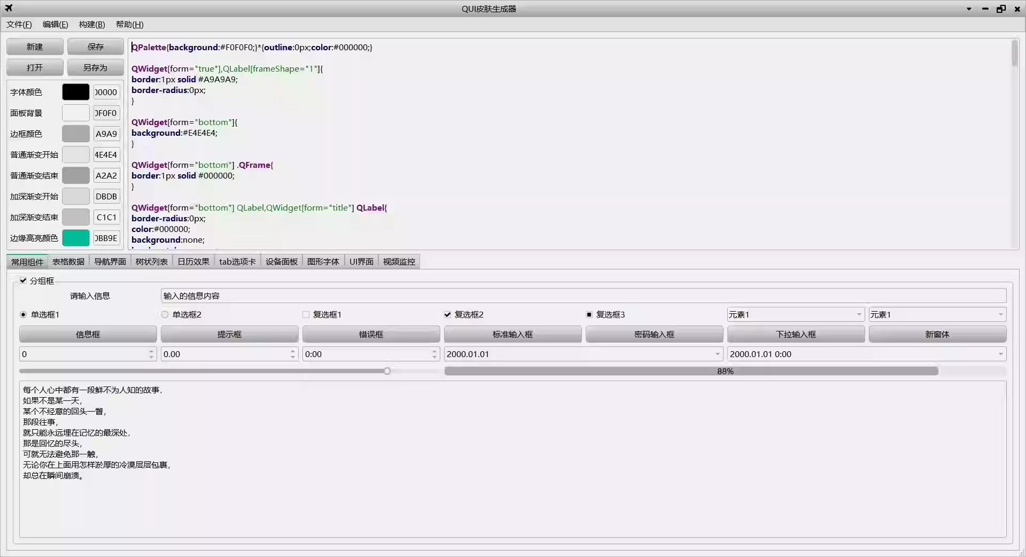Select the 单选框1 radio button
The height and width of the screenshot is (557, 1026).
pos(23,314)
